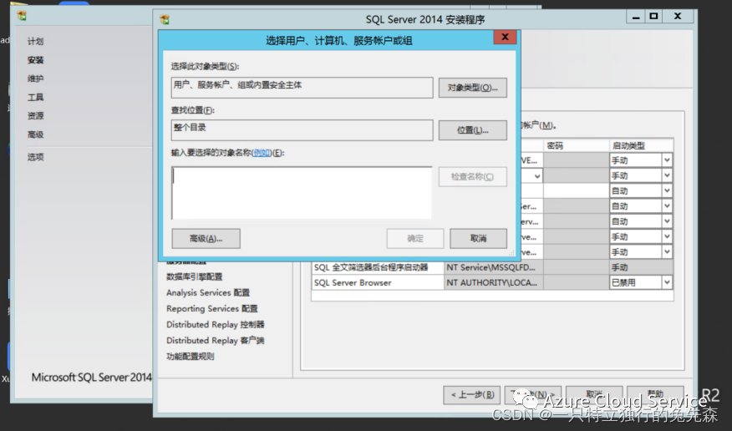Select 选项 in installation center sidebar
Viewport: 732px width, 431px height.
pos(35,157)
